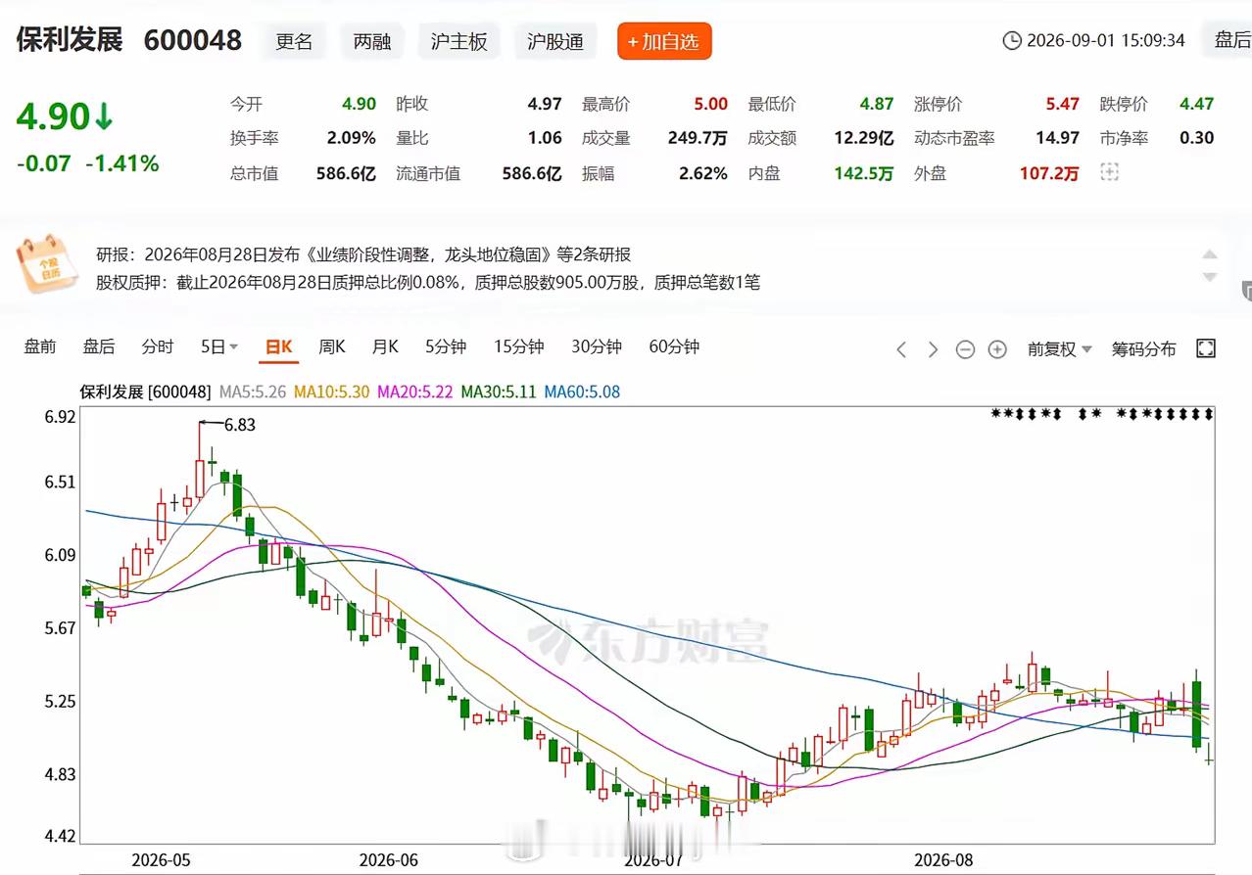Screen dimensions: 1252x875
Task: Click the 成交量 value 249.7万
Action: point(698,138)
